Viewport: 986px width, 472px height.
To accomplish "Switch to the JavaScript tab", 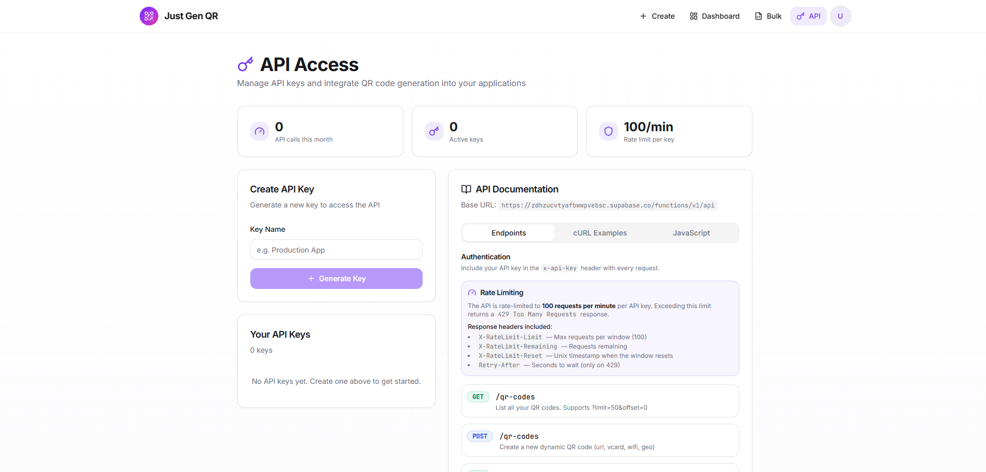I will point(691,233).
